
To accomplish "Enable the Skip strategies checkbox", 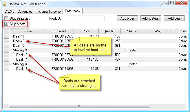I will pos(6,18).
